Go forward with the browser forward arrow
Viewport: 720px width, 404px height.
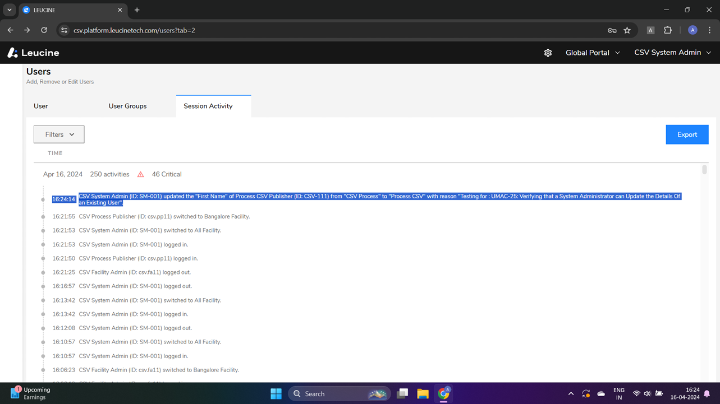27,30
